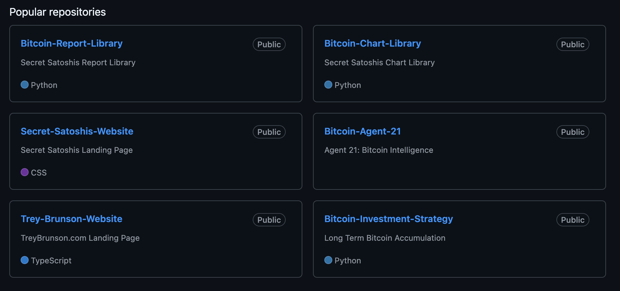The width and height of the screenshot is (620, 291).
Task: Click Public badge on Secret-Satoshis-Website
Action: coord(269,132)
